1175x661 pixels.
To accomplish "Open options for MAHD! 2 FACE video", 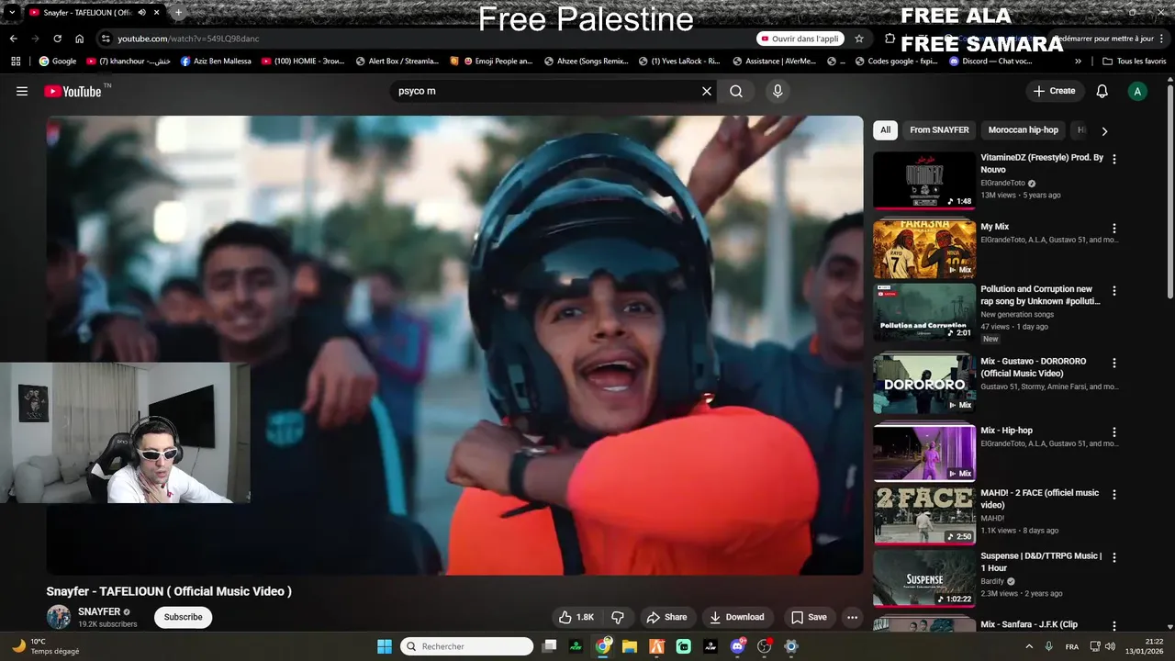I will pyautogui.click(x=1114, y=494).
